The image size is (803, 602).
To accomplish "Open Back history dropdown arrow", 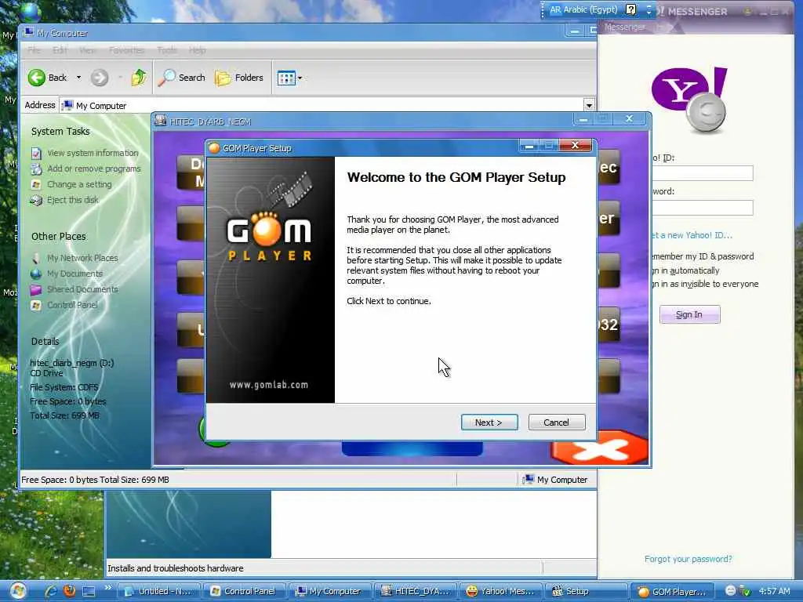I will (78, 78).
